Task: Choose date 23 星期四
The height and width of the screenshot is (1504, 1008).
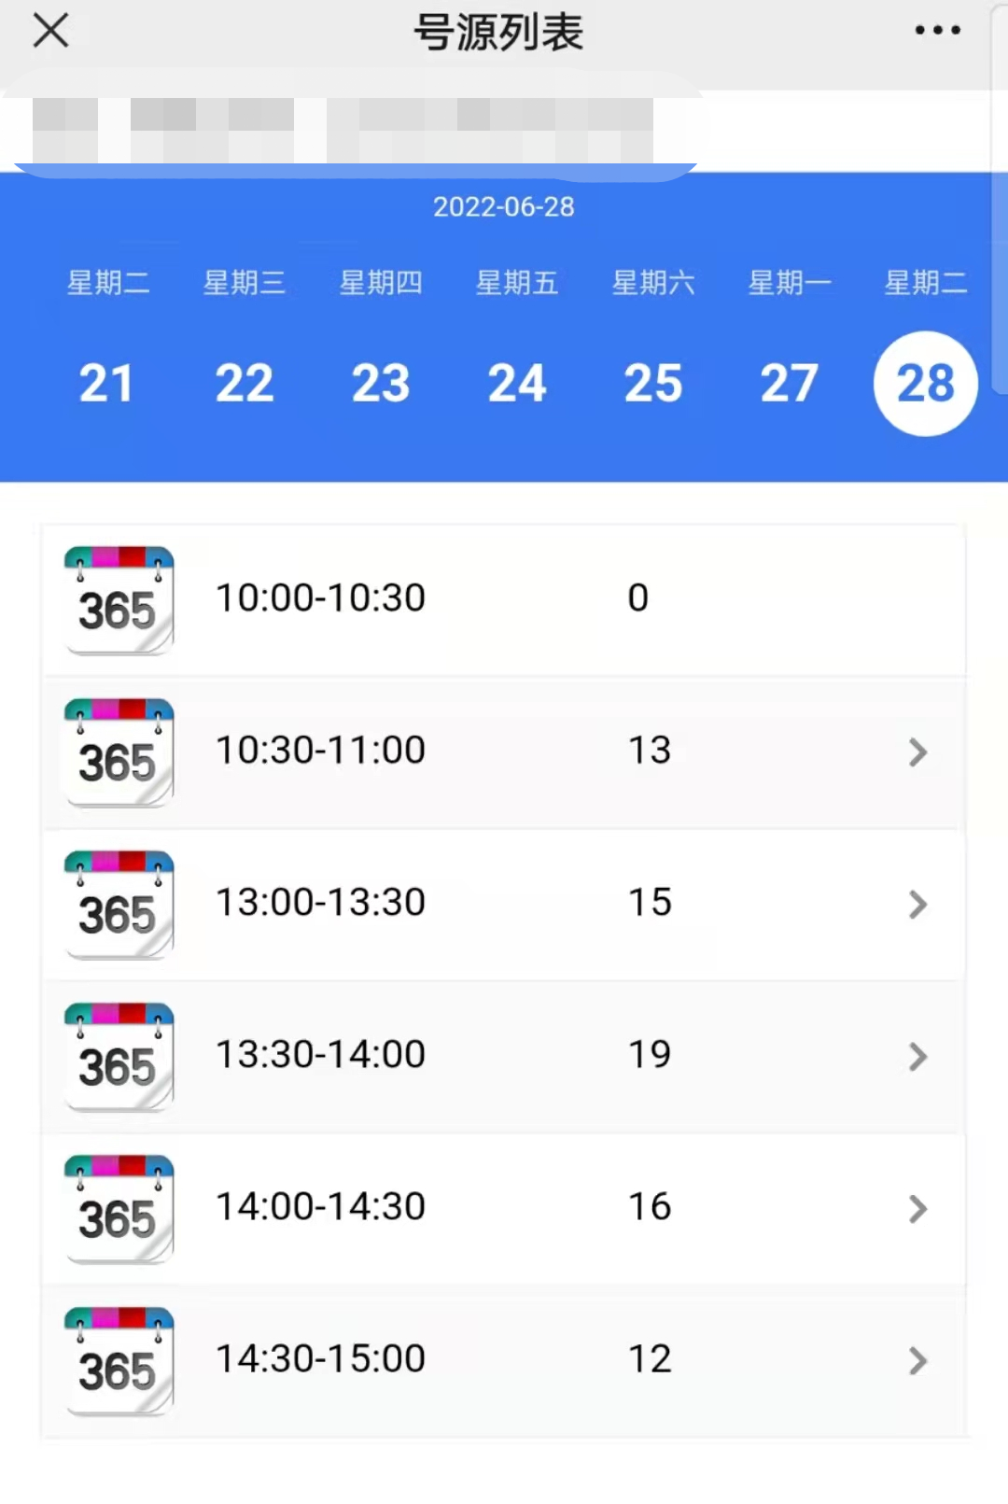Action: click(x=380, y=383)
